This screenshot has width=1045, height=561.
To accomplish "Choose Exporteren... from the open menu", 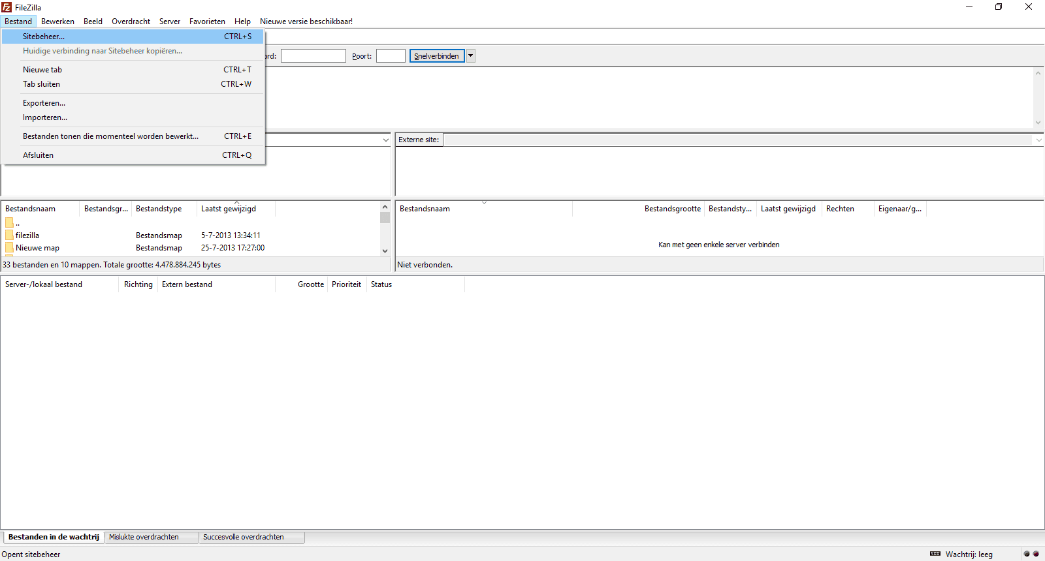I will click(x=44, y=103).
